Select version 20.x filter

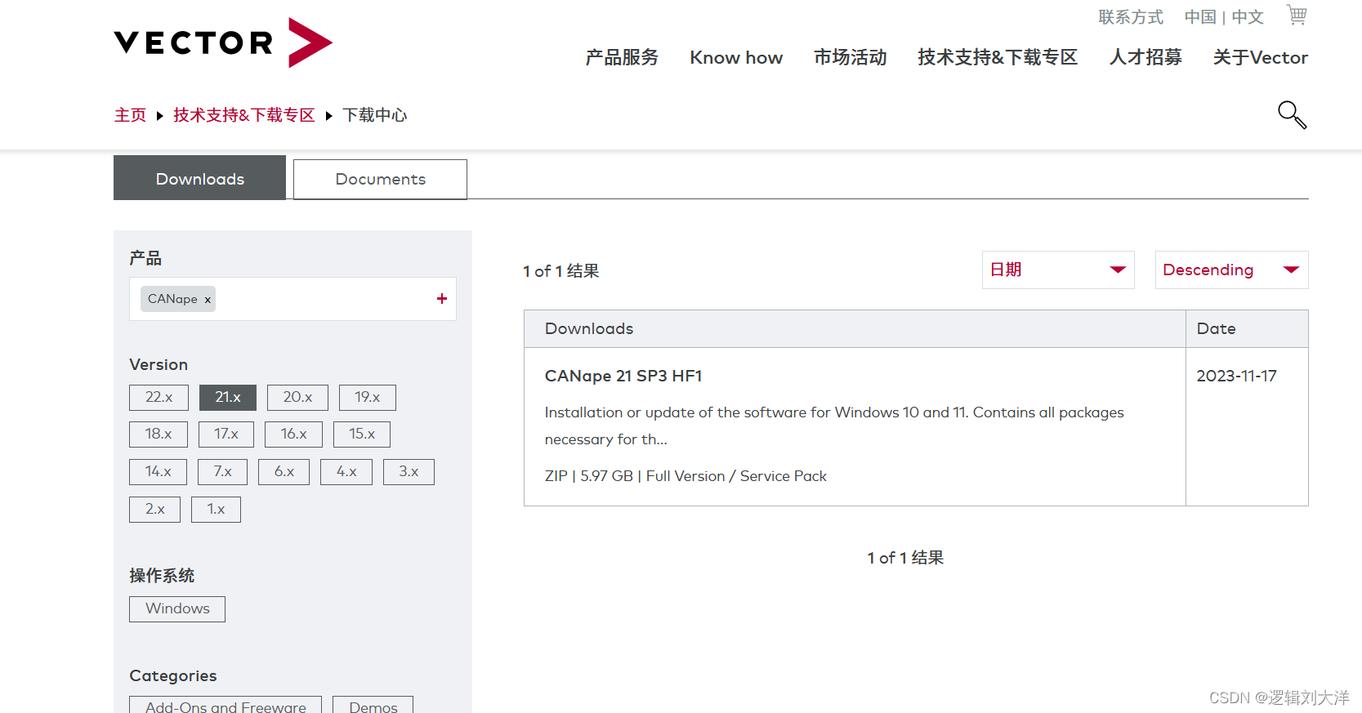[297, 398]
